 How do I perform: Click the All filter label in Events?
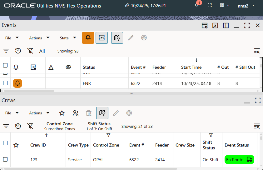coord(42,51)
